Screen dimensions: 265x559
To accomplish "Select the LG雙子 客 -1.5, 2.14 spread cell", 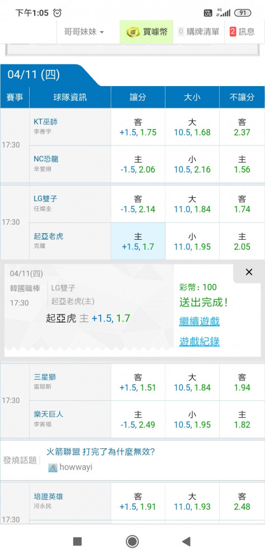I will (138, 204).
